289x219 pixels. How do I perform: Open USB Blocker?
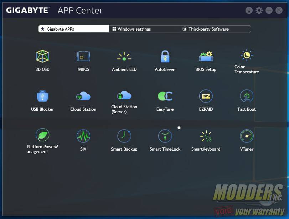pos(42,96)
